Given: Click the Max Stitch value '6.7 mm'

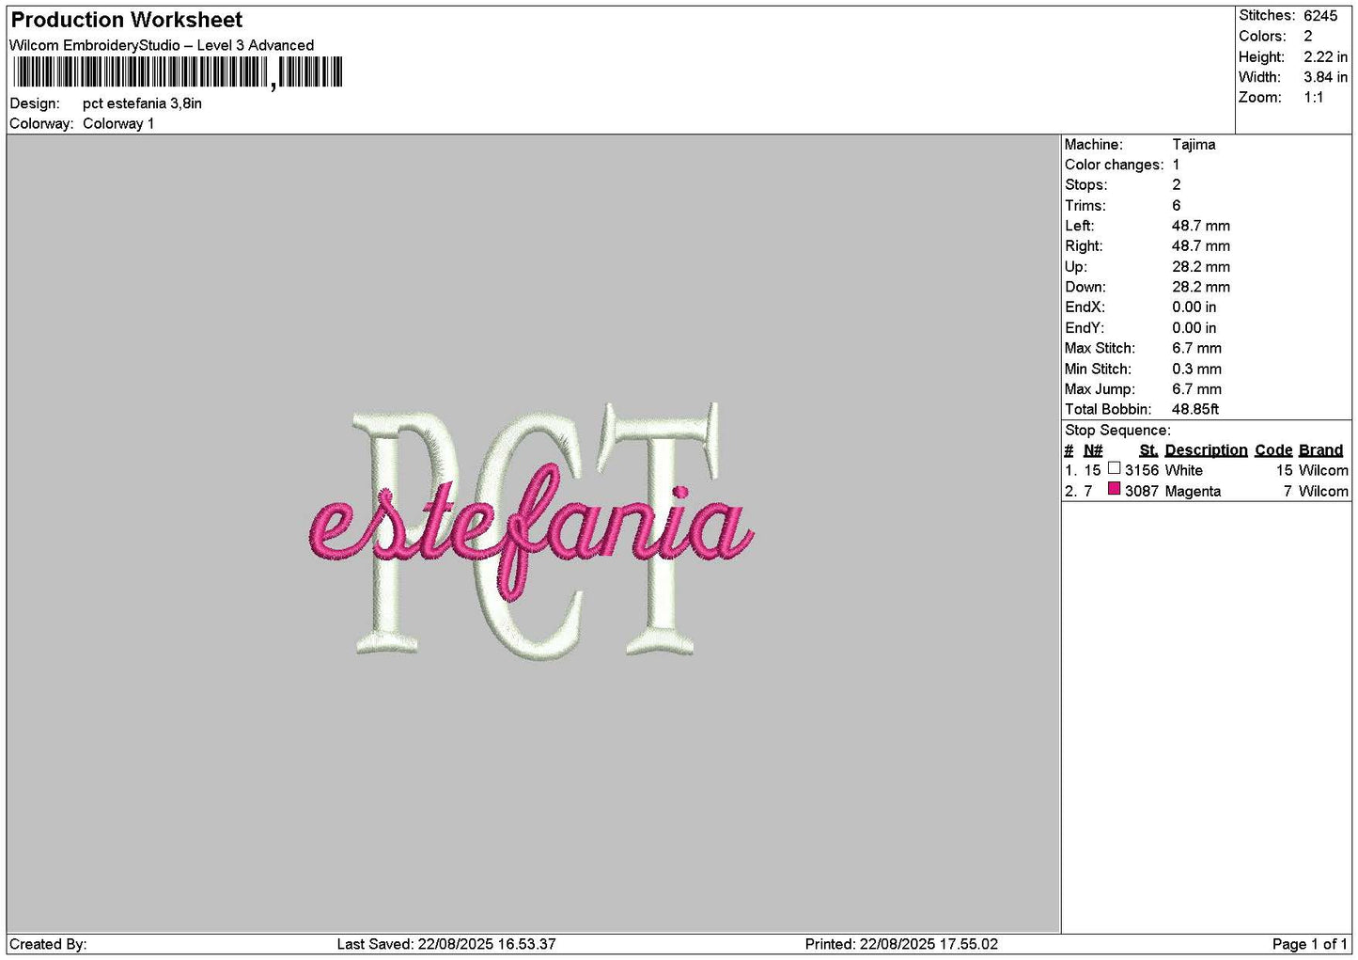Looking at the screenshot, I should click(x=1197, y=348).
